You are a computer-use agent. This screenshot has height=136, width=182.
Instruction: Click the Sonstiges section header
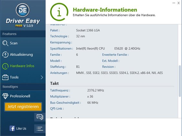[x=10, y=87]
